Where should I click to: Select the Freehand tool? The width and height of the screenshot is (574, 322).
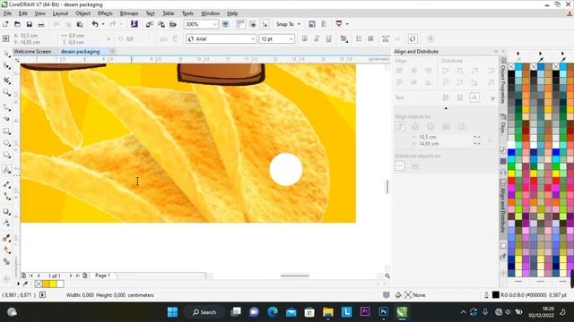[6, 107]
